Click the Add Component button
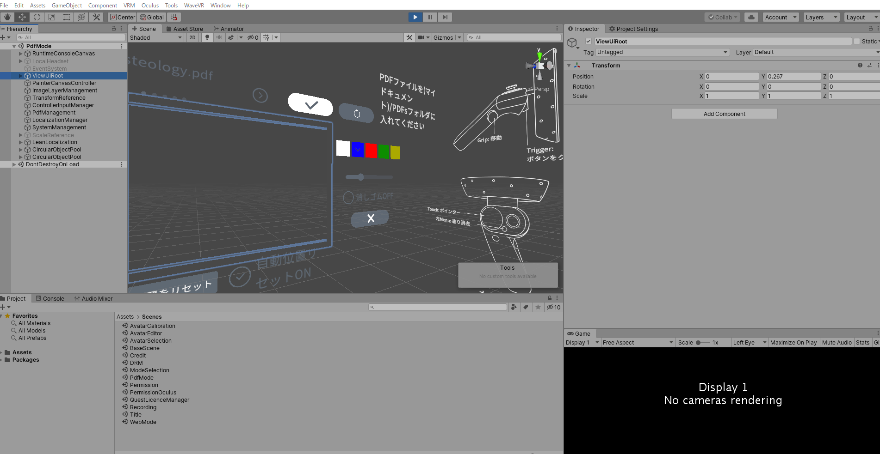The height and width of the screenshot is (454, 880). [x=724, y=114]
